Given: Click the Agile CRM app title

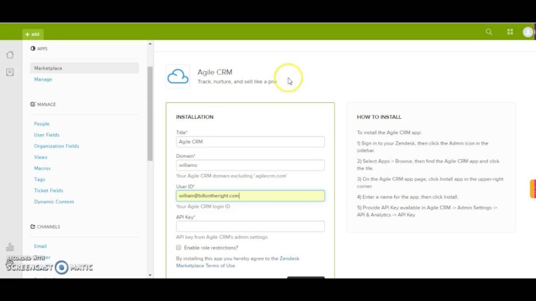Looking at the screenshot, I should point(215,72).
